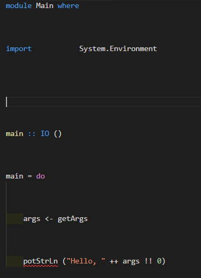Click the 'do' keyword
This screenshot has height=278, width=201.
(40, 176)
